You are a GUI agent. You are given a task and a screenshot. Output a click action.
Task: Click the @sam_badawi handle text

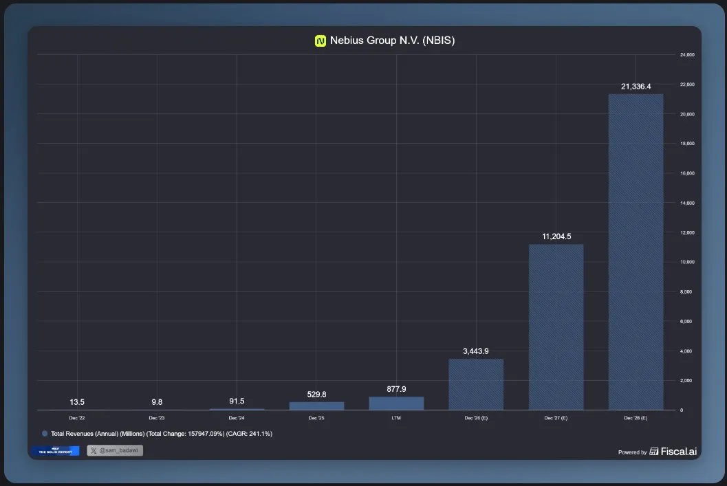[x=118, y=450]
